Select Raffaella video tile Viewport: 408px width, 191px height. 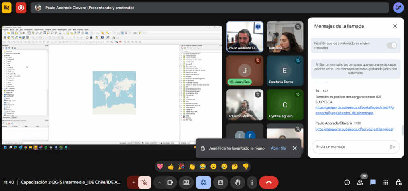click(x=285, y=37)
